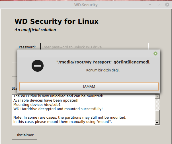Click the status log scrollbar thumb
Image resolution: width=172 pixels, height=144 pixels.
pyautogui.click(x=157, y=115)
